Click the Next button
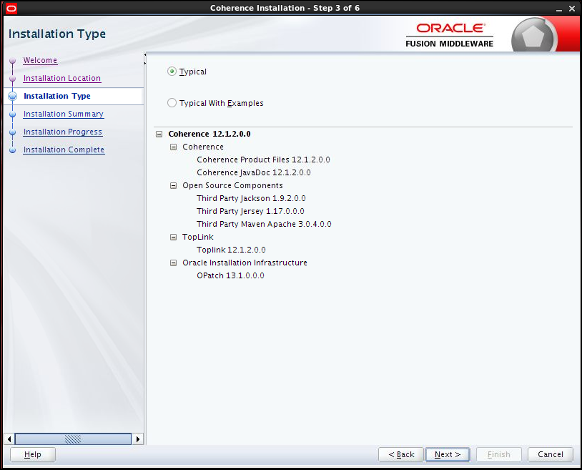 click(447, 454)
